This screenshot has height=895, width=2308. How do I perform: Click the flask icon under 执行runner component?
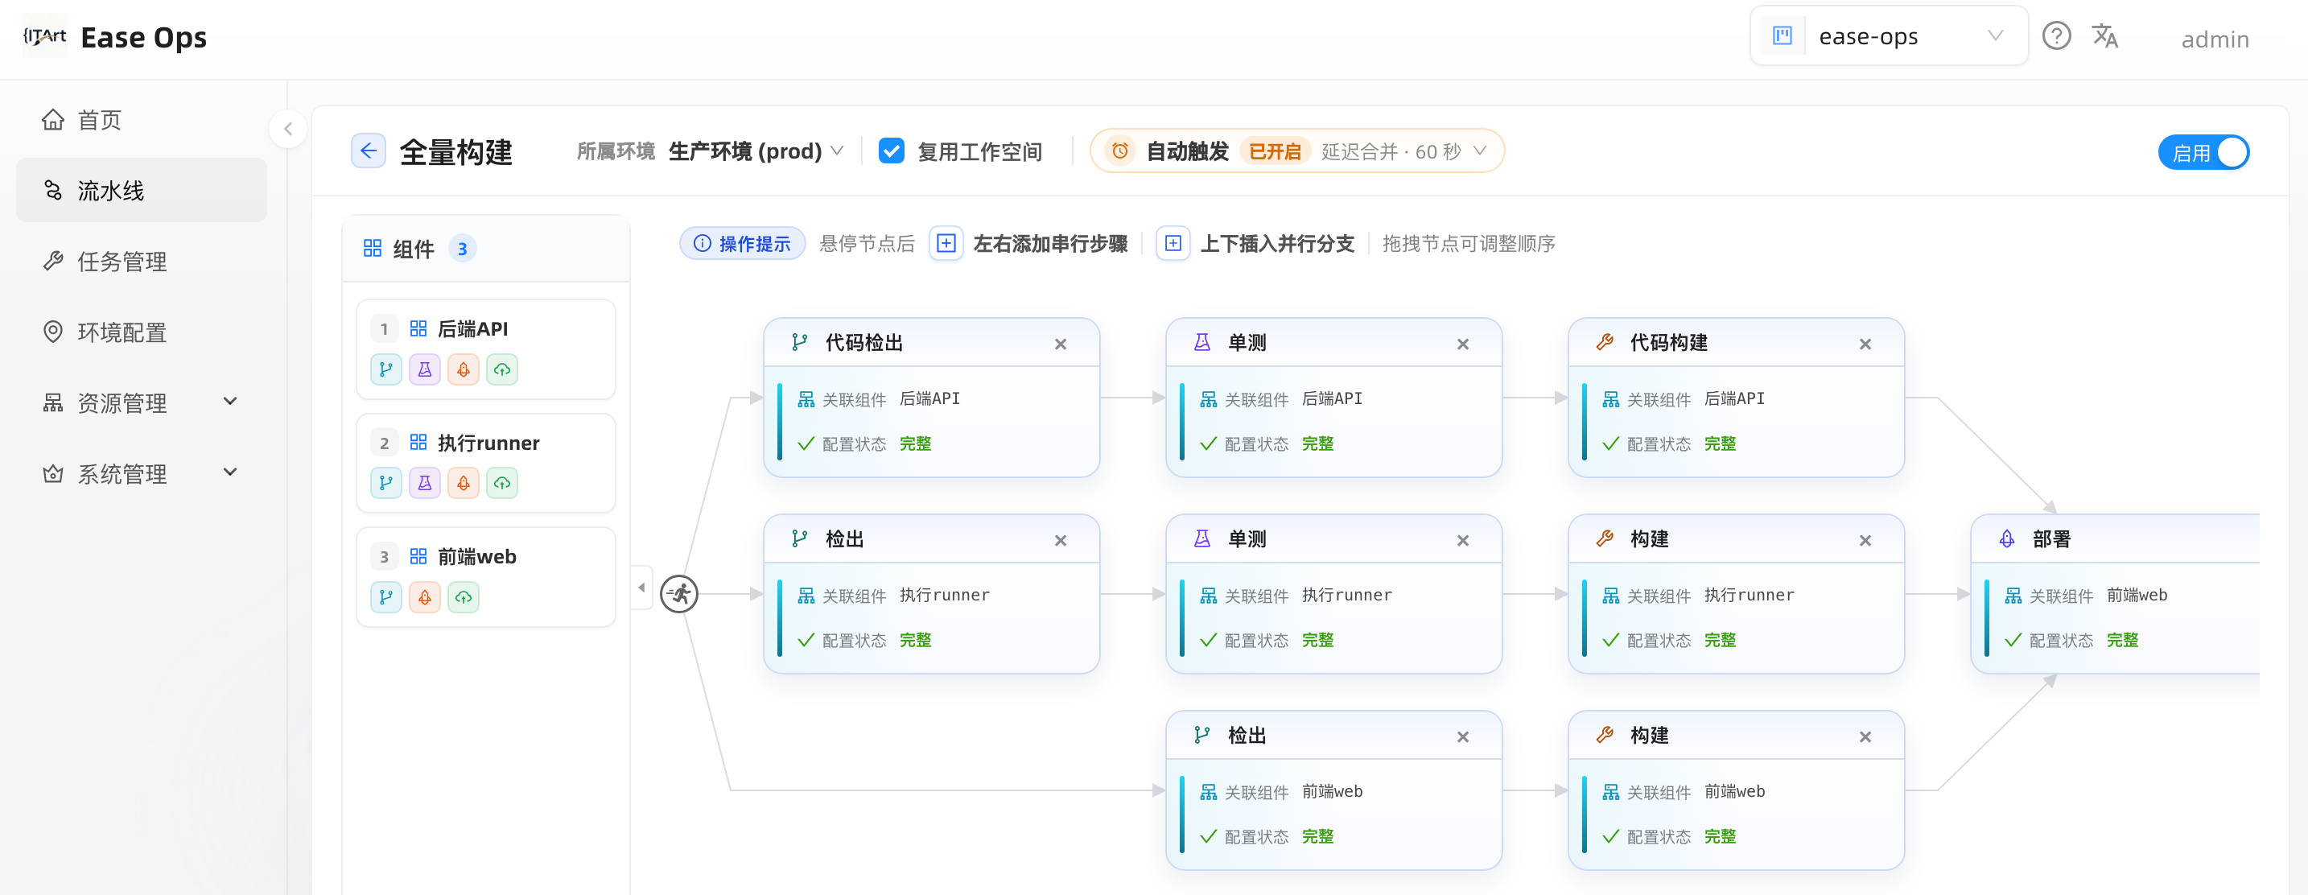(425, 483)
